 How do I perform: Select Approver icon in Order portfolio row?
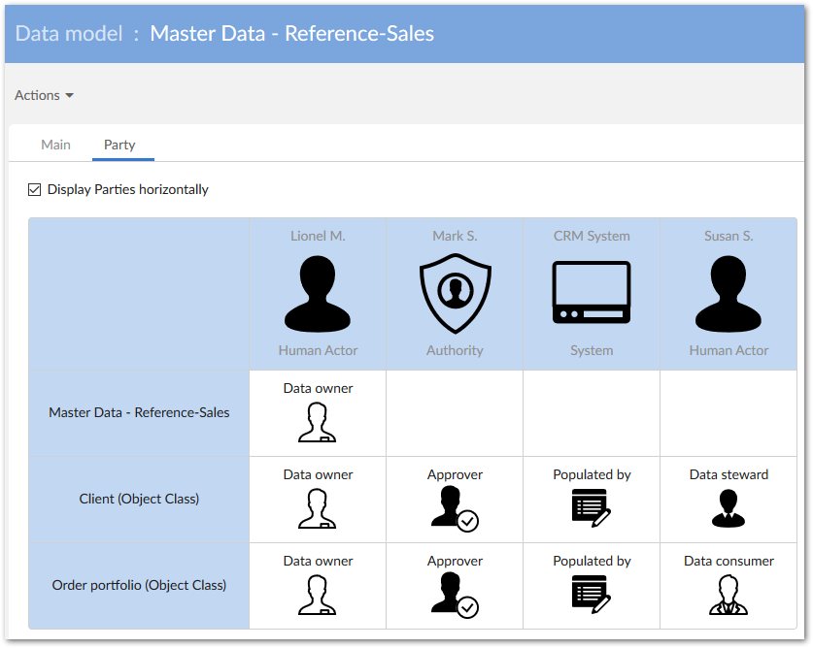(x=454, y=595)
